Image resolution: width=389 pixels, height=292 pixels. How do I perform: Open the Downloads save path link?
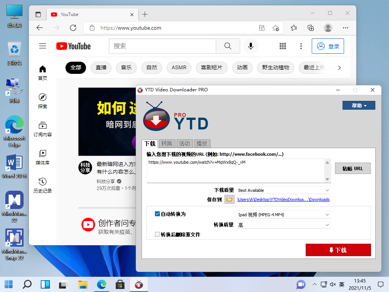(283, 199)
